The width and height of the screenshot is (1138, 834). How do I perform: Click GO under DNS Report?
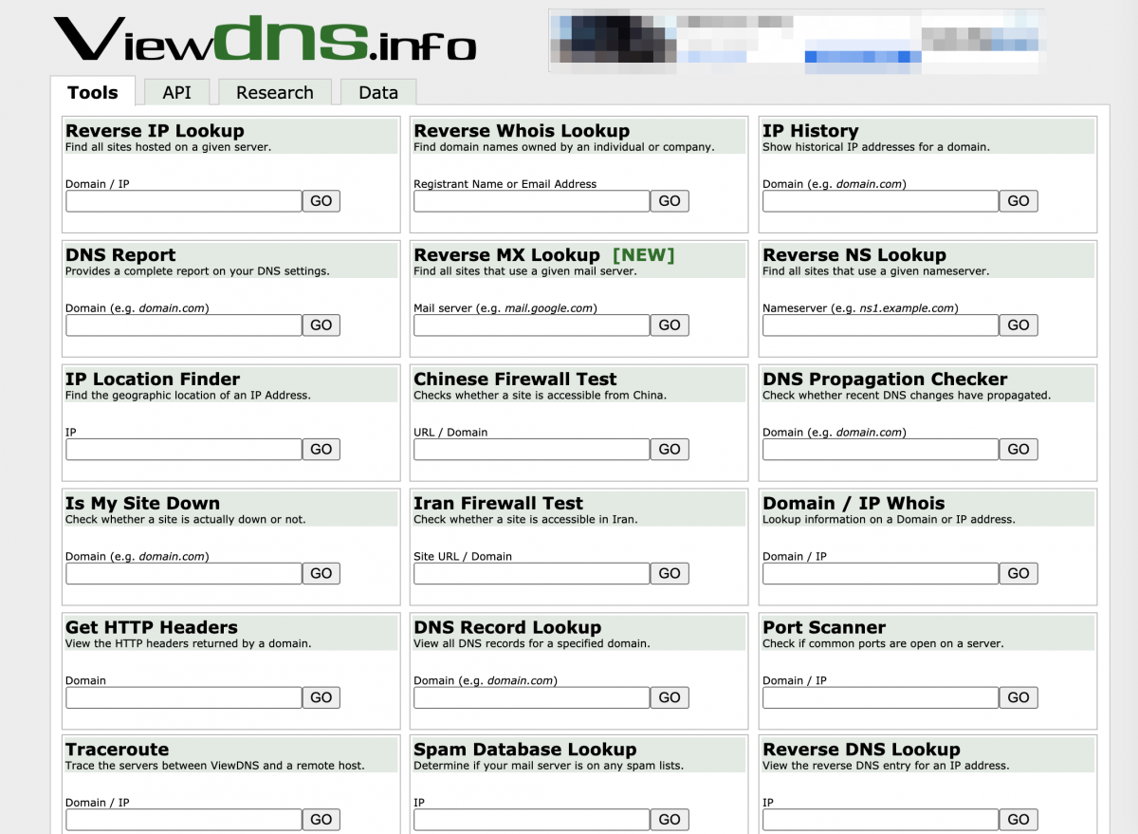tap(321, 324)
